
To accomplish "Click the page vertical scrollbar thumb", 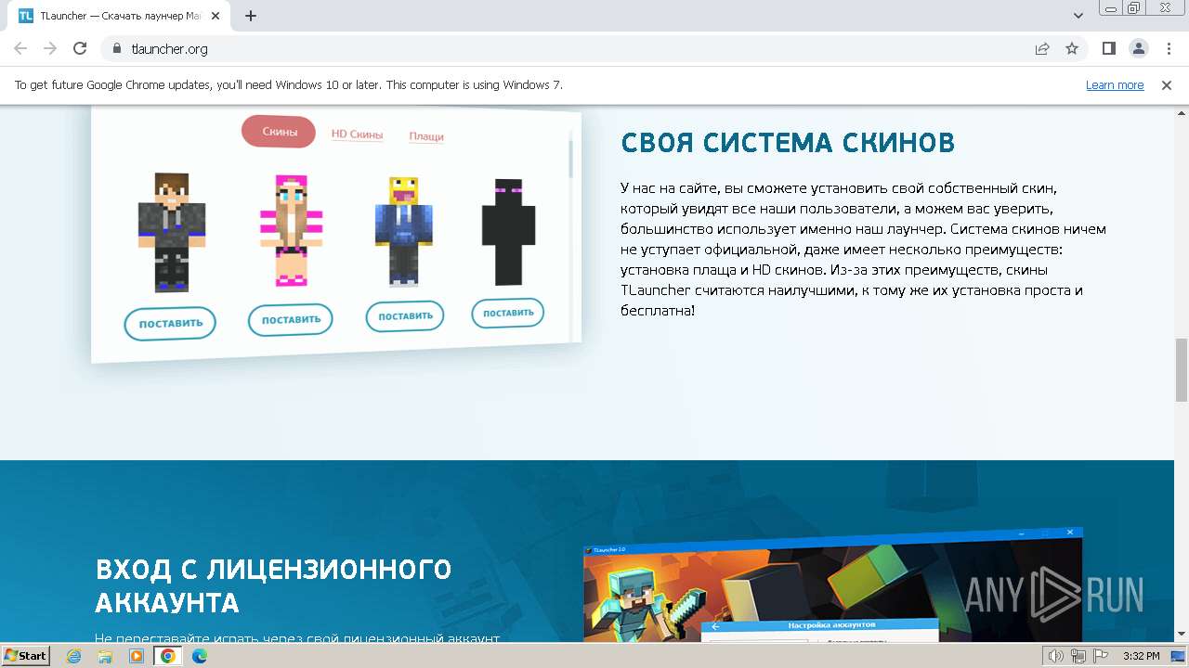I will pos(1182,370).
